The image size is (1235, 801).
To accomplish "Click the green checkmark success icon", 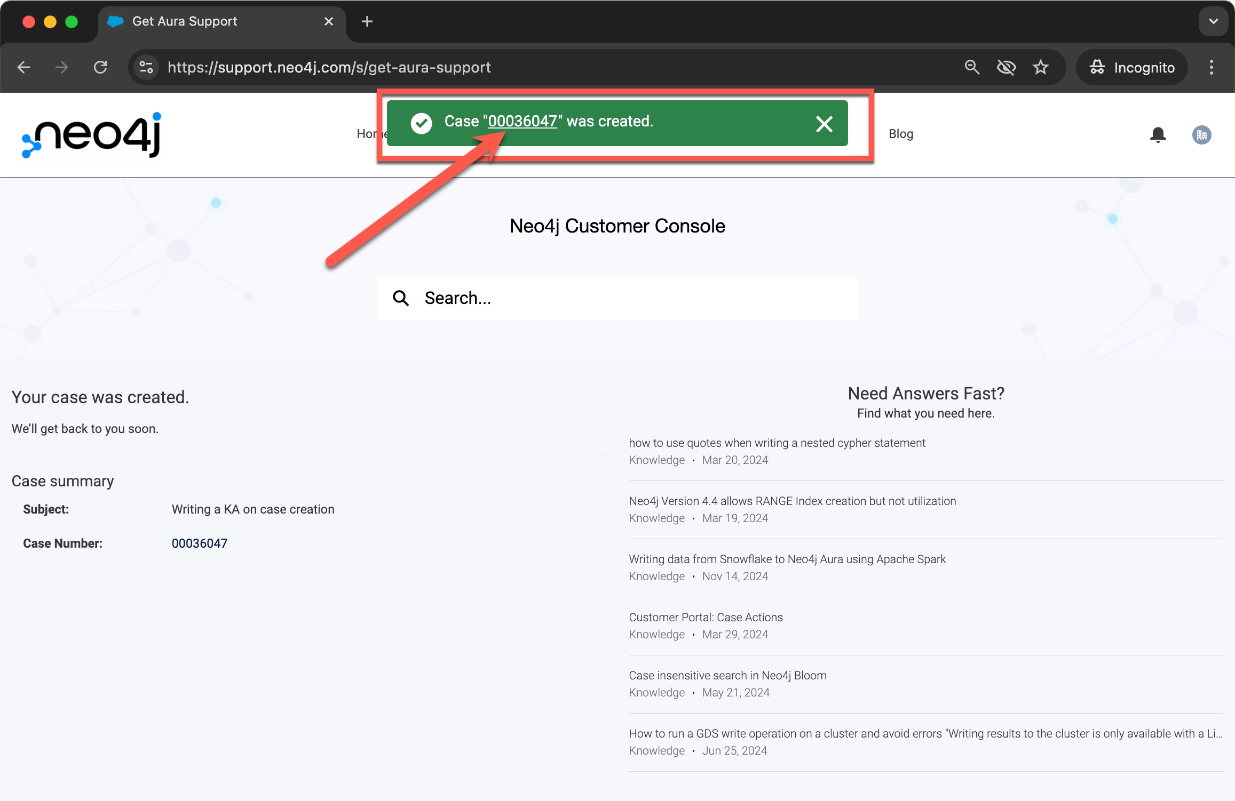I will (x=421, y=124).
